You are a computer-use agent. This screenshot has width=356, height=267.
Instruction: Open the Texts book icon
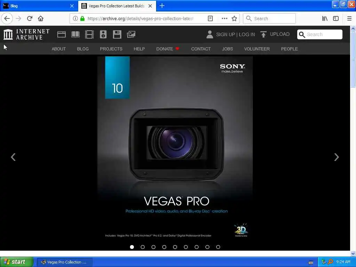75,34
